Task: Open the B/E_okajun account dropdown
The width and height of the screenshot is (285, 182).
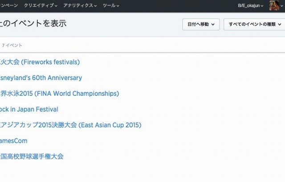Action: pyautogui.click(x=250, y=6)
